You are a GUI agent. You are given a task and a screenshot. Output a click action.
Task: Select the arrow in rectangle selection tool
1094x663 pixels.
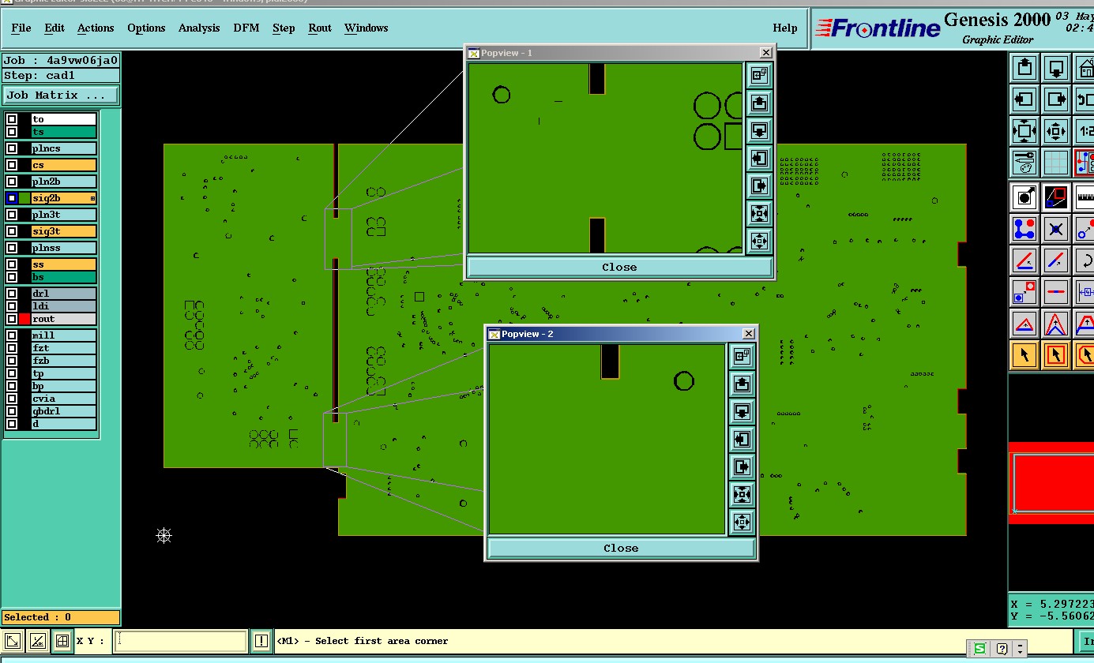(x=1056, y=355)
